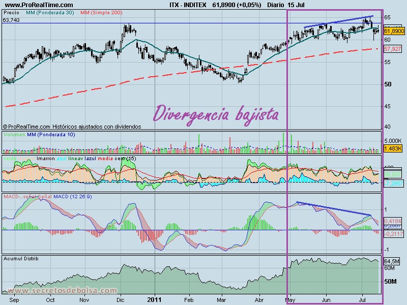
Task: Click the Feb month on time axis
Action: point(189,300)
